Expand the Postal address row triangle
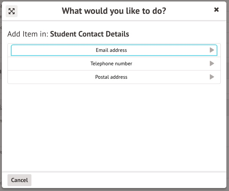 (212, 77)
